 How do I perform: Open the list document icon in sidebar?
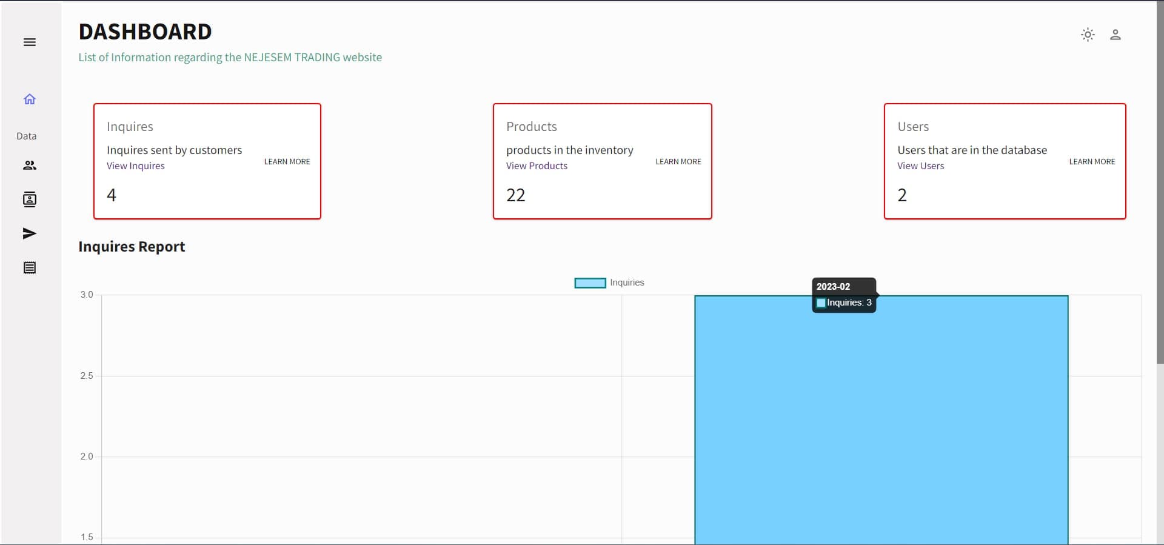pos(29,267)
